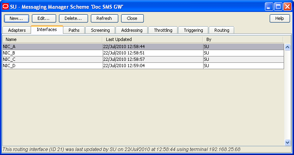Open Help
The width and height of the screenshot is (294, 155).
pyautogui.click(x=280, y=18)
